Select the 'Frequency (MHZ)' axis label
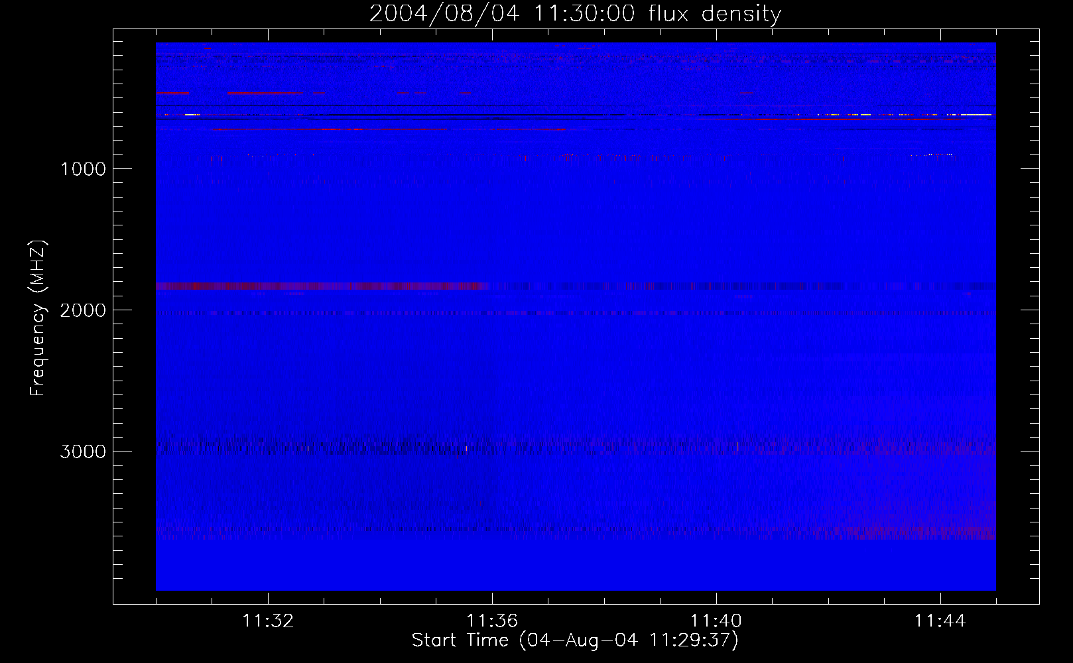 pos(38,318)
